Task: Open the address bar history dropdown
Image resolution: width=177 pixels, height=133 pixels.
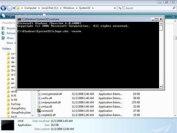Action: point(115,8)
